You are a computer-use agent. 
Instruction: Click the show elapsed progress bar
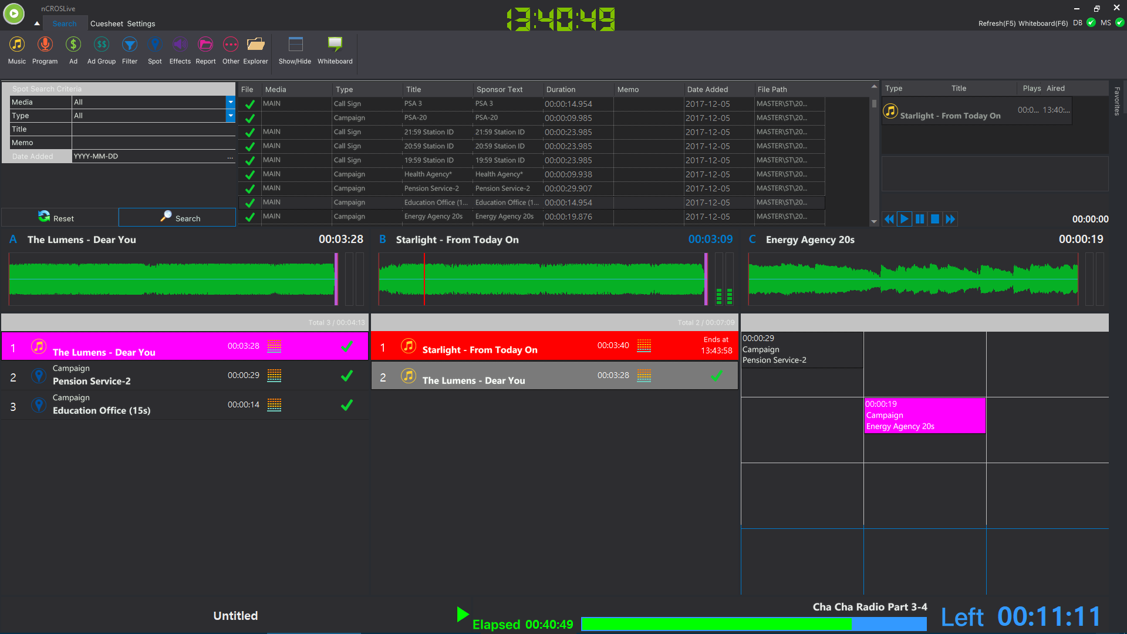[754, 624]
